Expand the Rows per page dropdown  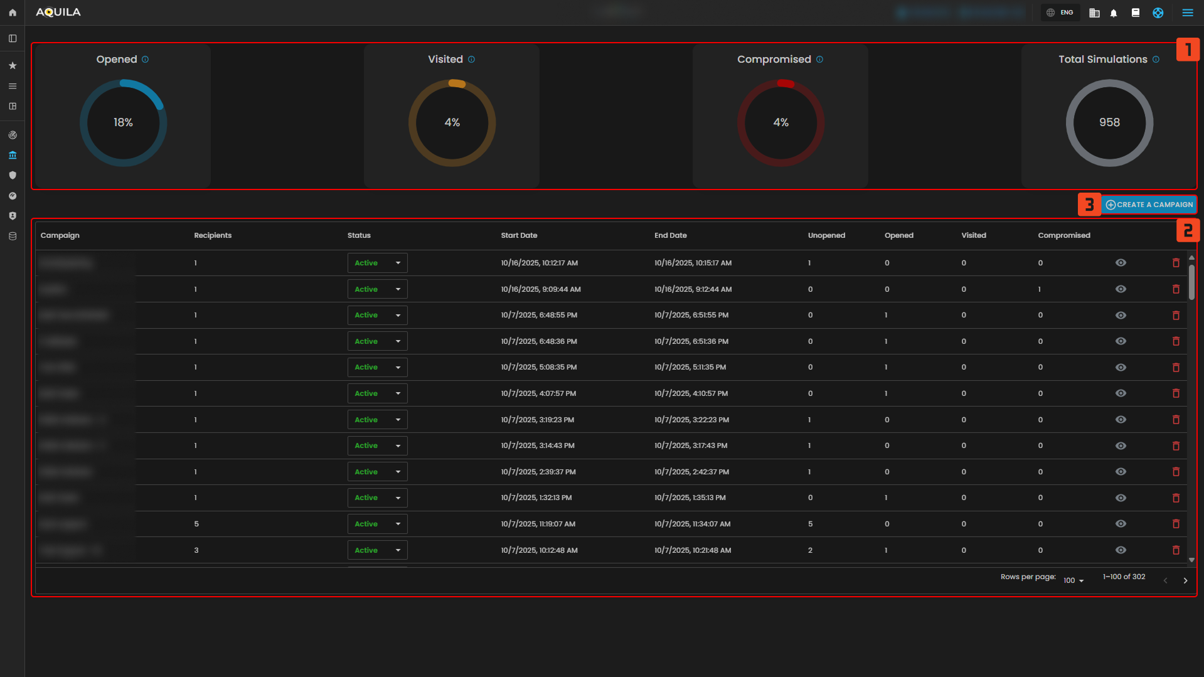pos(1073,580)
